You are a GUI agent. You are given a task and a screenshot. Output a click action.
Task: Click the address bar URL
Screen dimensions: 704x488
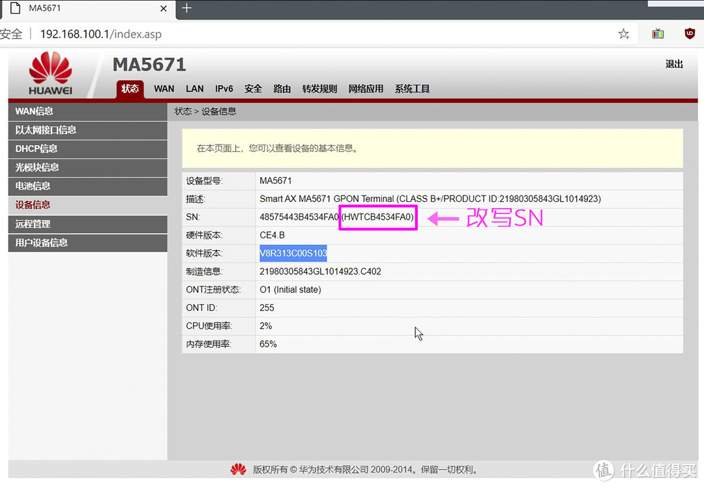pos(101,34)
